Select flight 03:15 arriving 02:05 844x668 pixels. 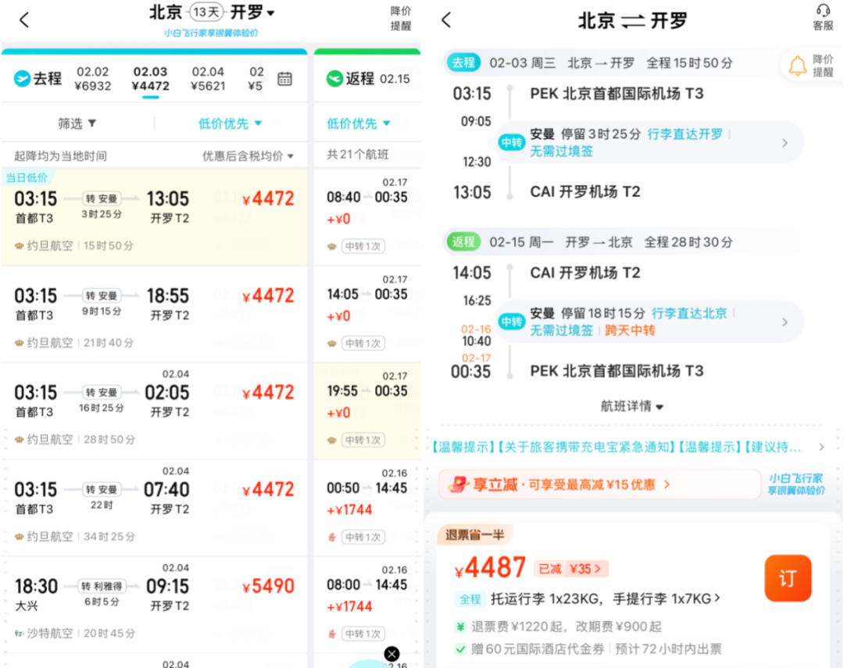click(x=155, y=411)
